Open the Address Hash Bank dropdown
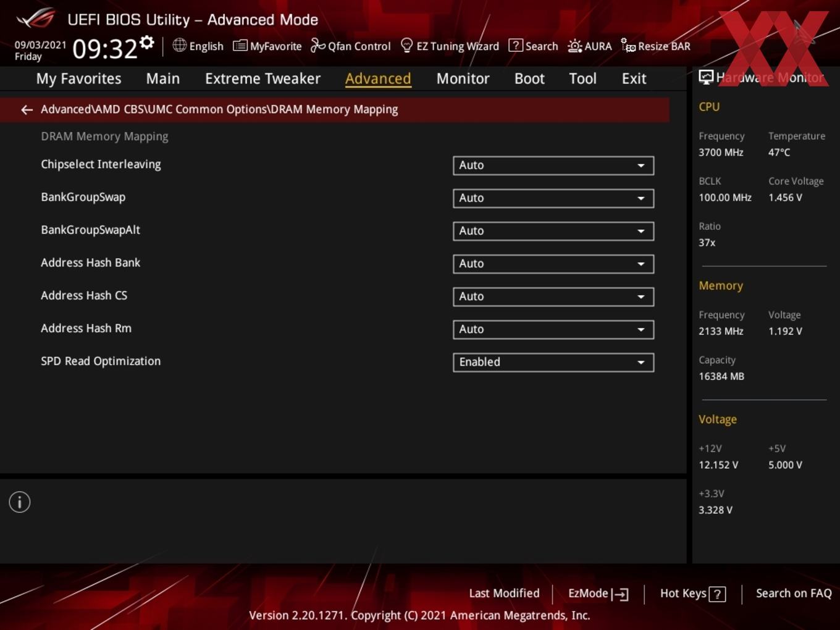The height and width of the screenshot is (630, 840). pyautogui.click(x=553, y=264)
